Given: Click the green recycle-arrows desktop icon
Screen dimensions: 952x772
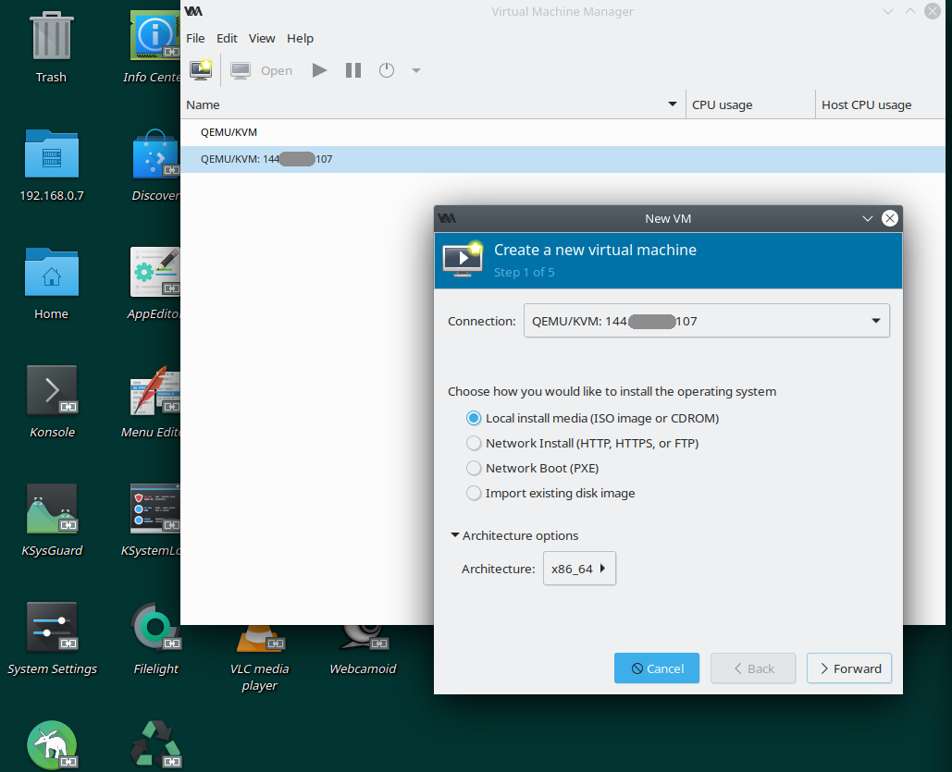Looking at the screenshot, I should [x=155, y=744].
